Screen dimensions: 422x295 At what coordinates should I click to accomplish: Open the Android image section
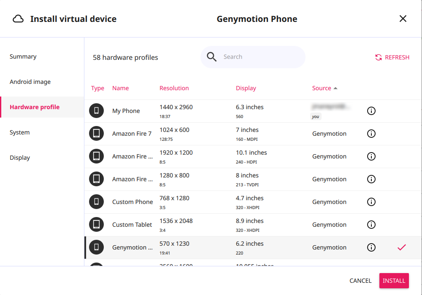[30, 82]
